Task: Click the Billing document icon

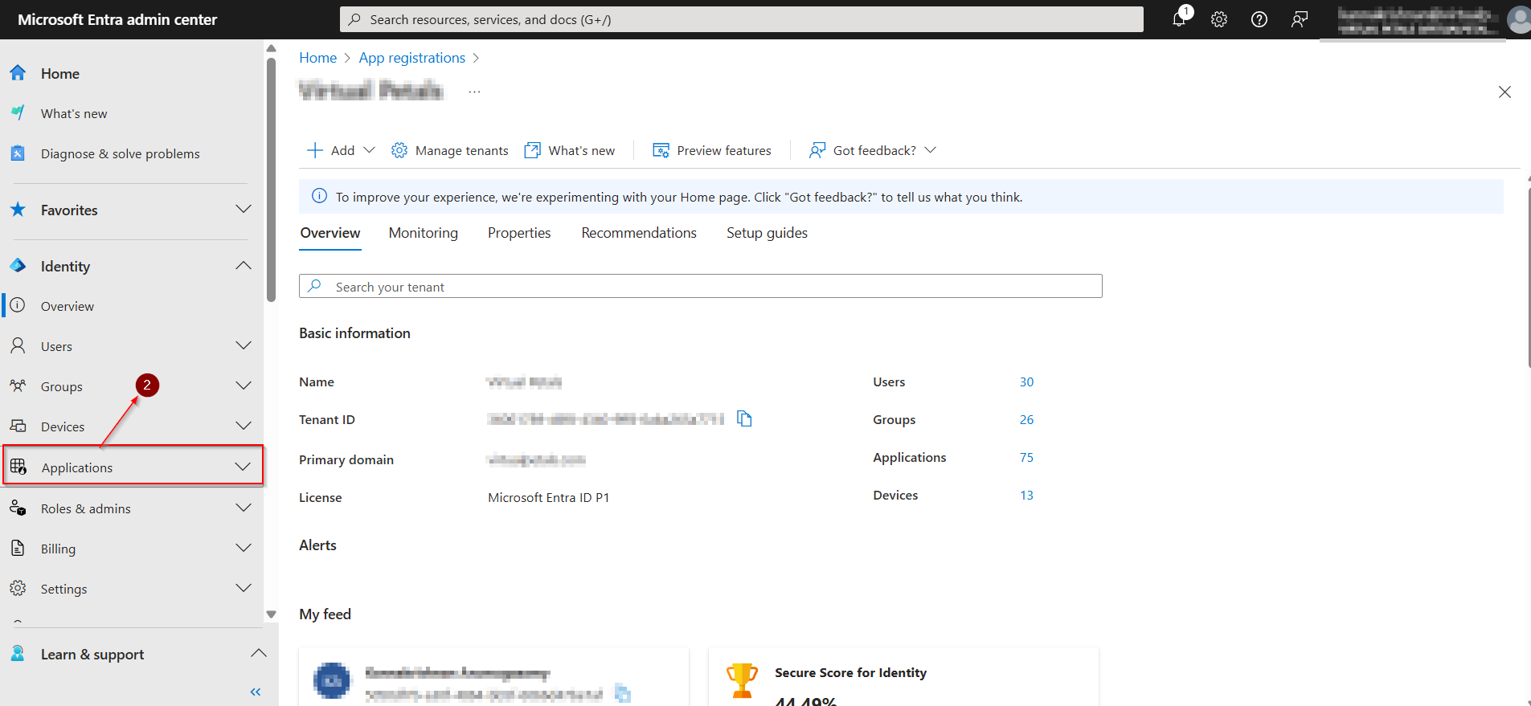Action: point(18,548)
